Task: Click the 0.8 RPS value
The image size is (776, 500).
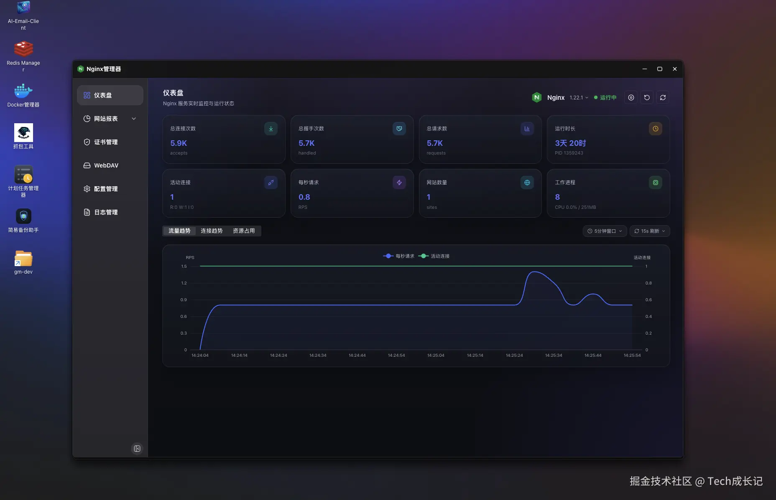Action: (x=304, y=197)
